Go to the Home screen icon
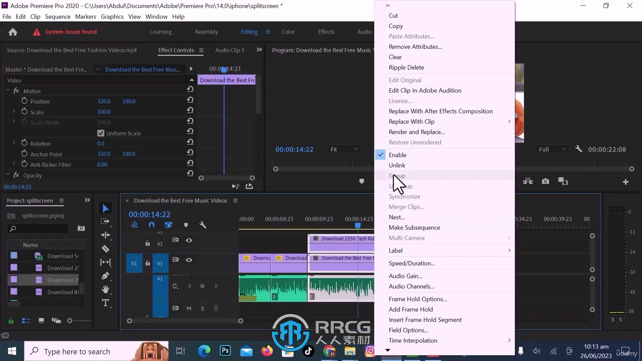The width and height of the screenshot is (642, 361). pyautogui.click(x=13, y=32)
